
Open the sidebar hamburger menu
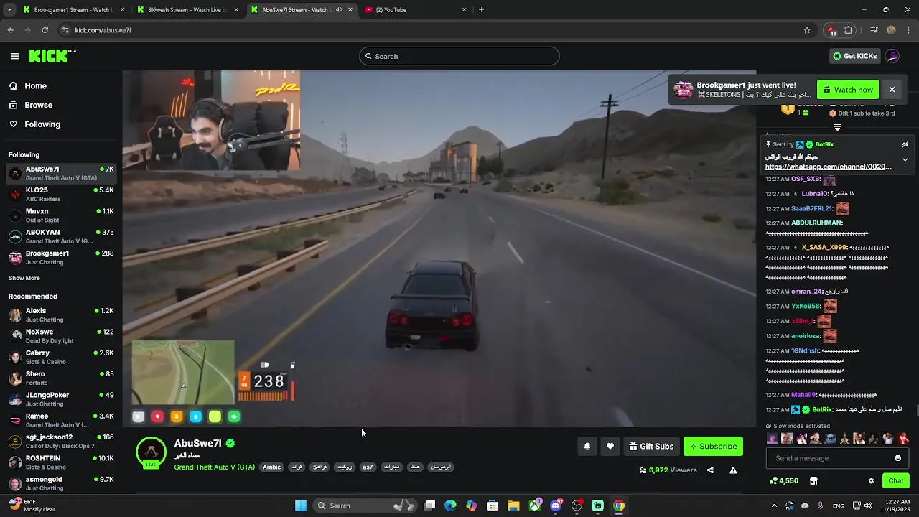pyautogui.click(x=15, y=56)
